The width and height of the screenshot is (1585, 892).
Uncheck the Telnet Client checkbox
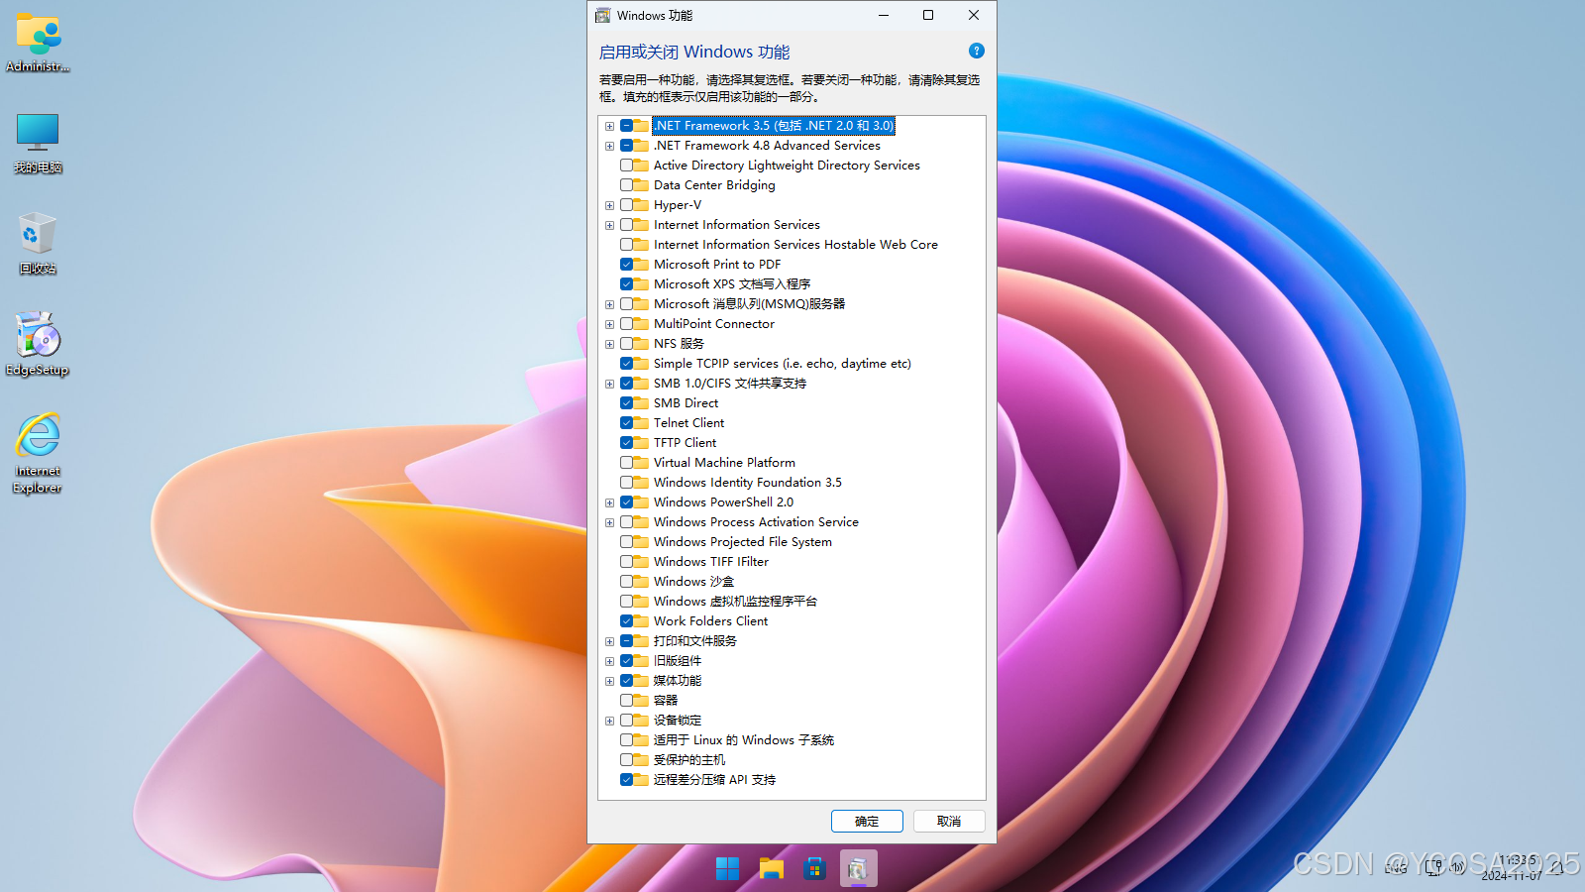point(626,423)
